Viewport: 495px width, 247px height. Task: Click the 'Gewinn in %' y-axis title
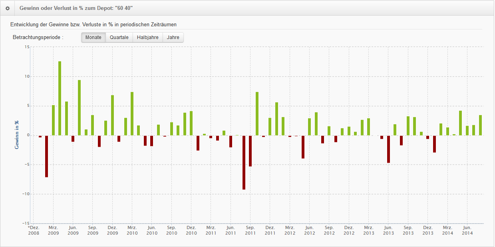point(17,135)
